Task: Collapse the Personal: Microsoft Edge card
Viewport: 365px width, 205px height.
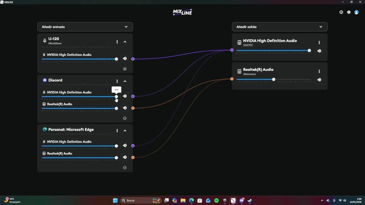Action: click(x=125, y=131)
